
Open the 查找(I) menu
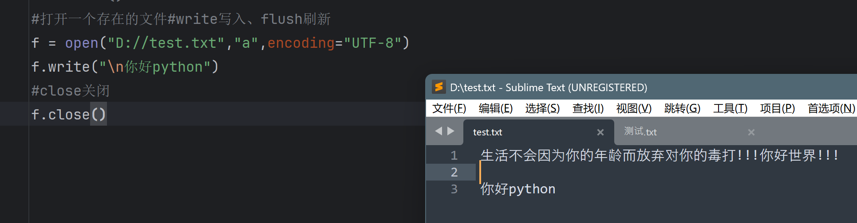click(x=588, y=108)
